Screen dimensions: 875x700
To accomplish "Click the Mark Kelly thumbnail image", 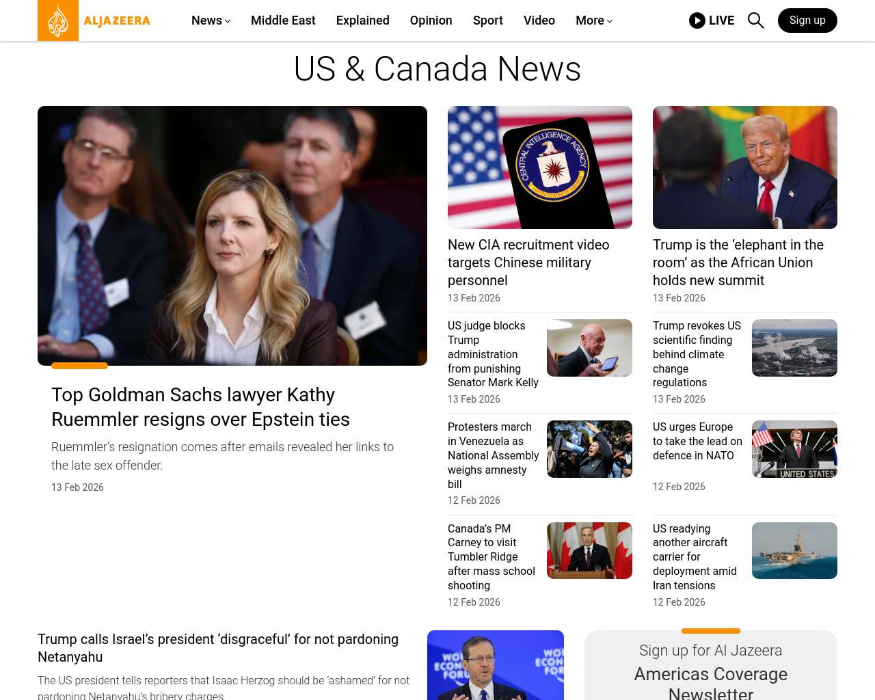I will [x=589, y=348].
